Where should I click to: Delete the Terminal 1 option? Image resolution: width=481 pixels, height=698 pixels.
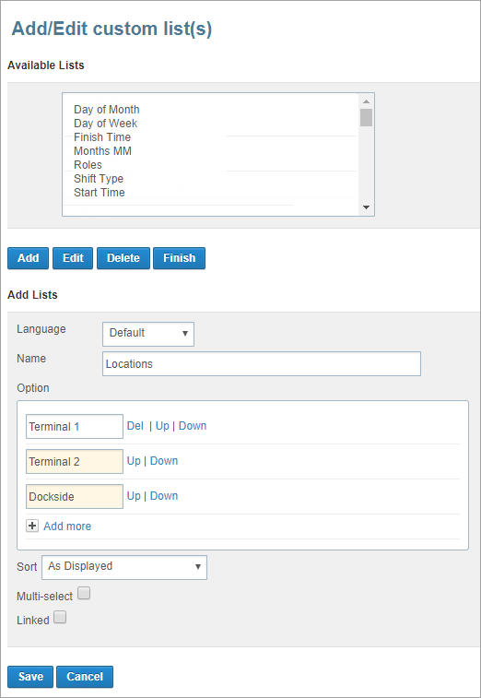(x=135, y=426)
